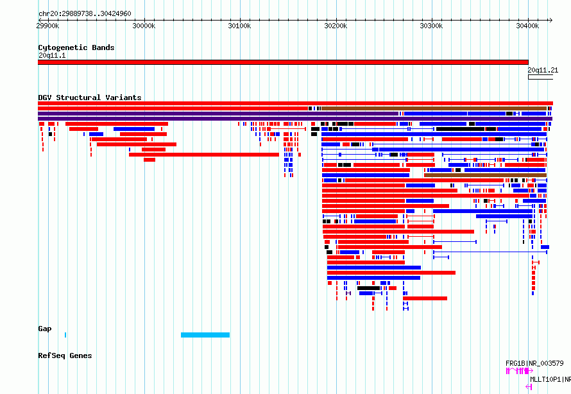Click the small cyan gap mark near 29900k
The width and height of the screenshot is (571, 394).
point(65,335)
